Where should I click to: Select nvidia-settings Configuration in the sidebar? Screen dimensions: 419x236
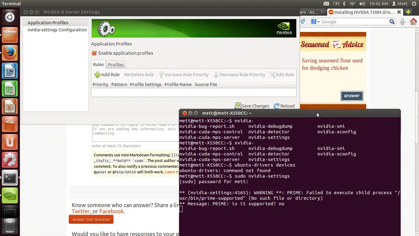pyautogui.click(x=57, y=30)
